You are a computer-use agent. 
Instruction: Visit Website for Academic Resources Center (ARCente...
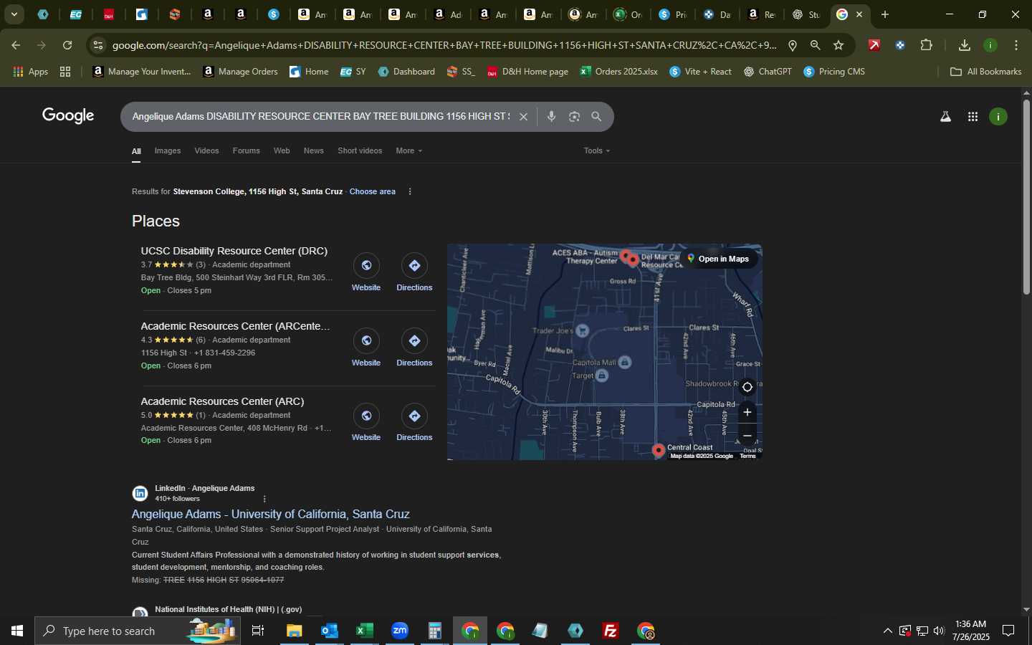[x=366, y=348]
